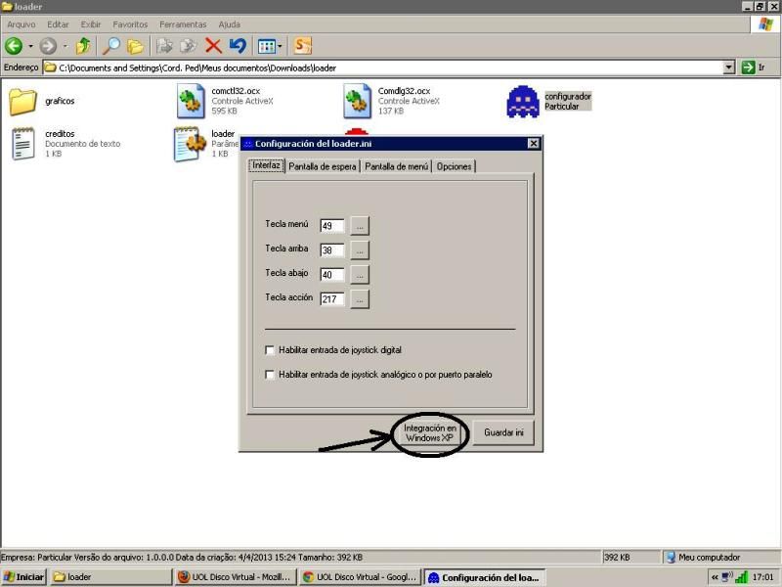
Task: Switch to loader folder taskbar button
Action: click(110, 577)
